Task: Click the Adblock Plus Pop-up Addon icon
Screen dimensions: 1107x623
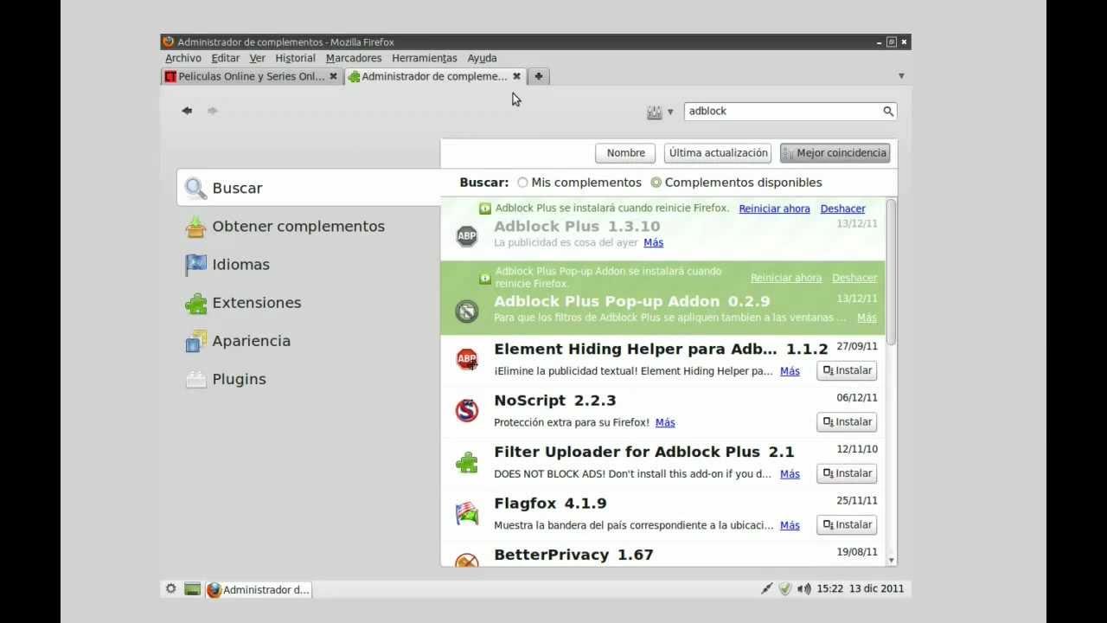Action: 467,311
